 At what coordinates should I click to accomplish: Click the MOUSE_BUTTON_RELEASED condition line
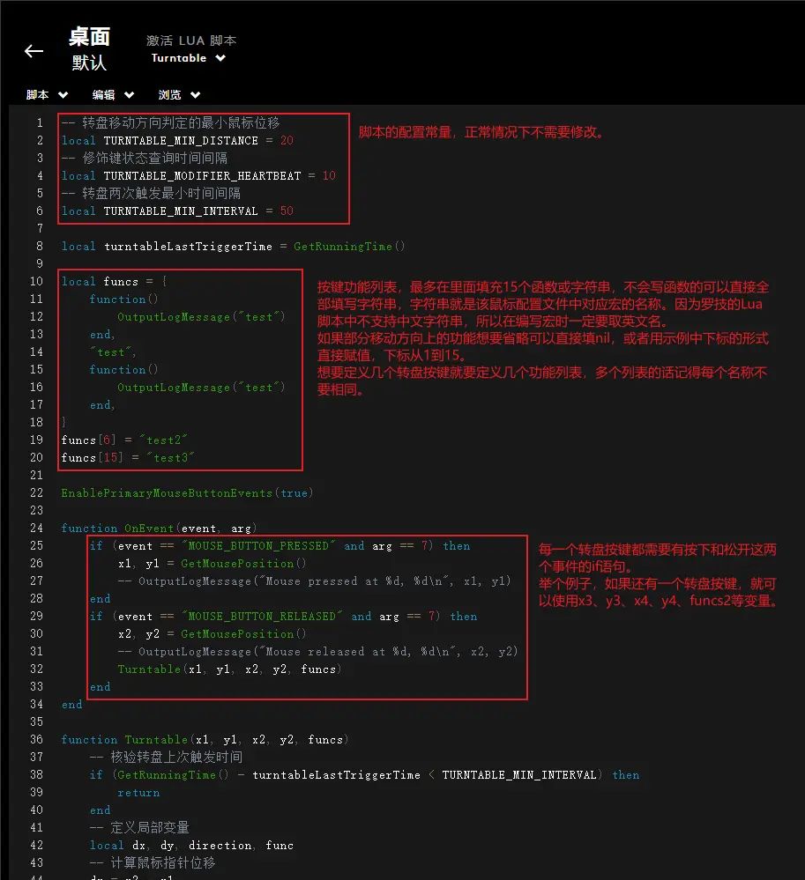pyautogui.click(x=283, y=617)
